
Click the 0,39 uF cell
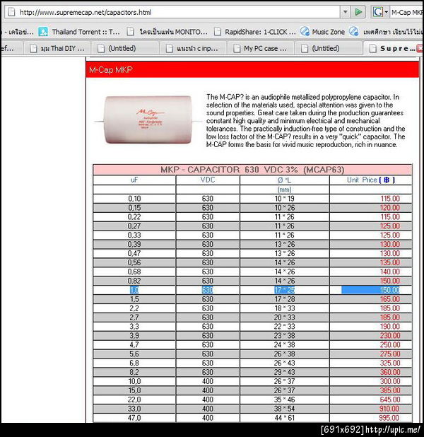pos(134,245)
